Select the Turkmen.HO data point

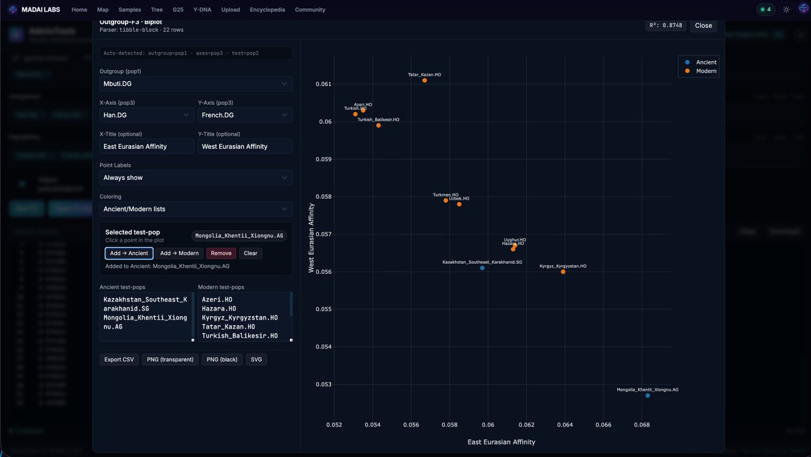click(446, 200)
